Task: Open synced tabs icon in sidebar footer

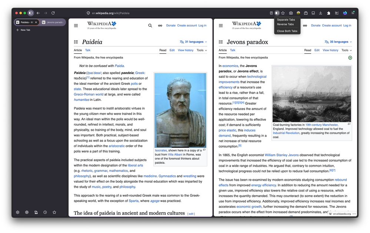Action: pos(36,212)
